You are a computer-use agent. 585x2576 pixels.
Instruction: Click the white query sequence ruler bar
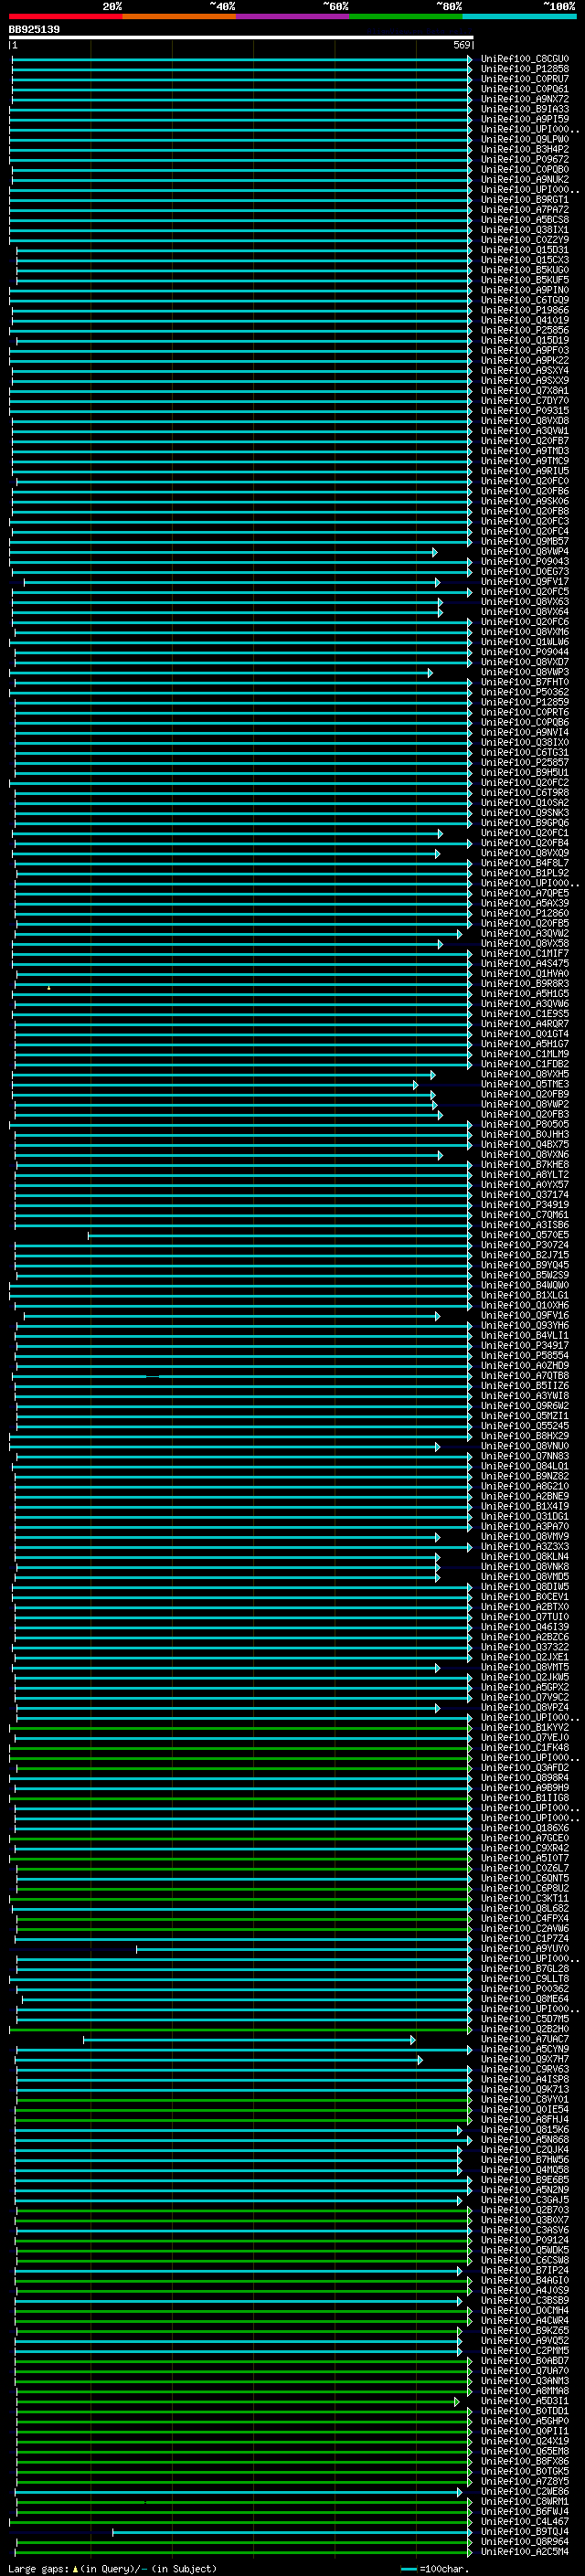[241, 37]
